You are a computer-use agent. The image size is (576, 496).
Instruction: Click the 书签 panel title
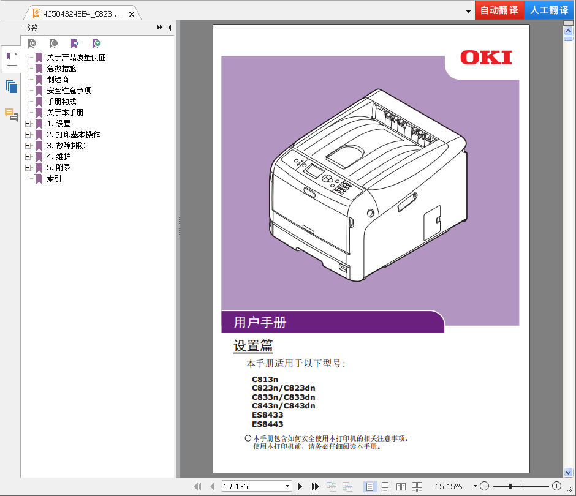[x=30, y=28]
